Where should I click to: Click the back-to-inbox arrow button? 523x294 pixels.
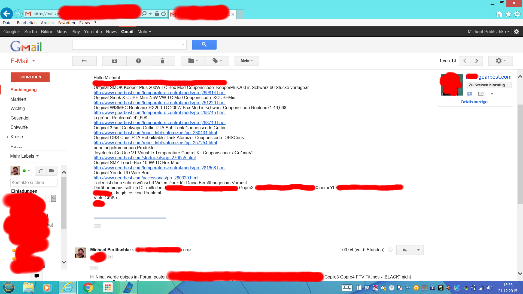click(x=84, y=61)
